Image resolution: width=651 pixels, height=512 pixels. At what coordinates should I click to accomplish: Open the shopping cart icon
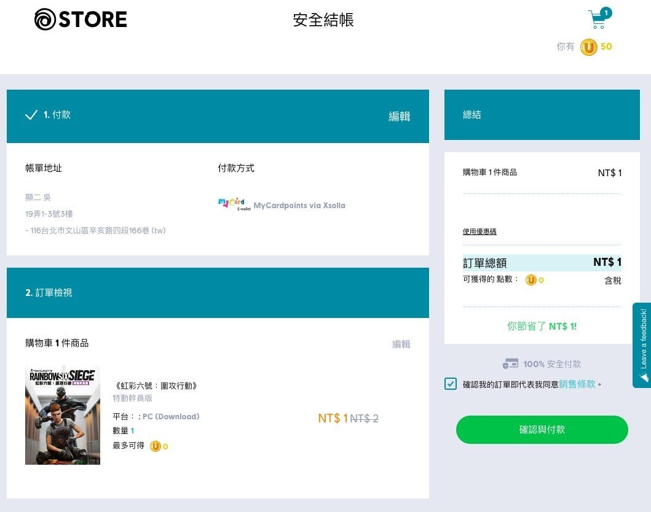[599, 18]
